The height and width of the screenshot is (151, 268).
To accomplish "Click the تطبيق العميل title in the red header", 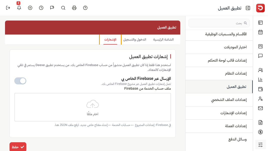I will tap(167, 28).
